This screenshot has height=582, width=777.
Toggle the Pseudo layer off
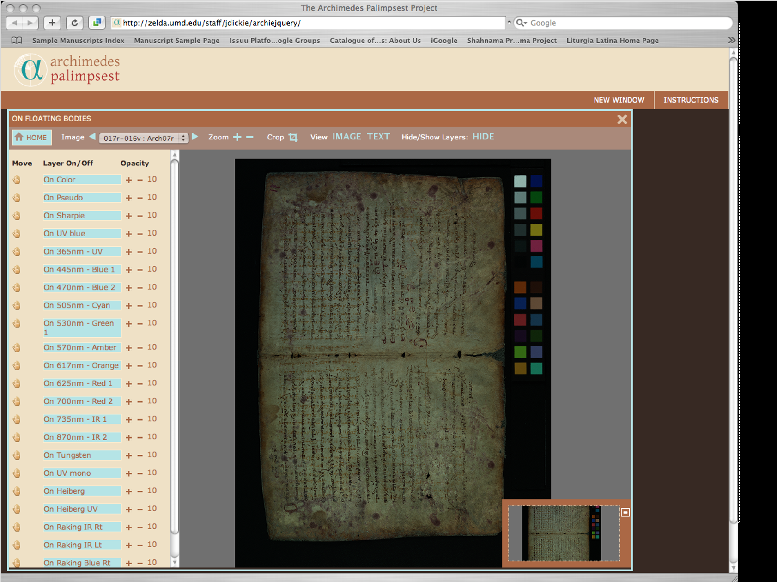tap(81, 198)
